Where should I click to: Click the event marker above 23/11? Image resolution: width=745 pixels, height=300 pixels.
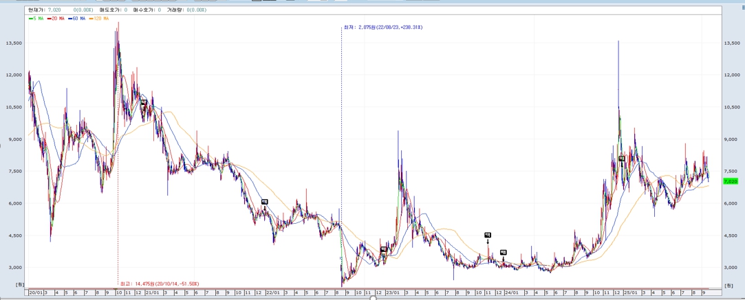pos(488,235)
